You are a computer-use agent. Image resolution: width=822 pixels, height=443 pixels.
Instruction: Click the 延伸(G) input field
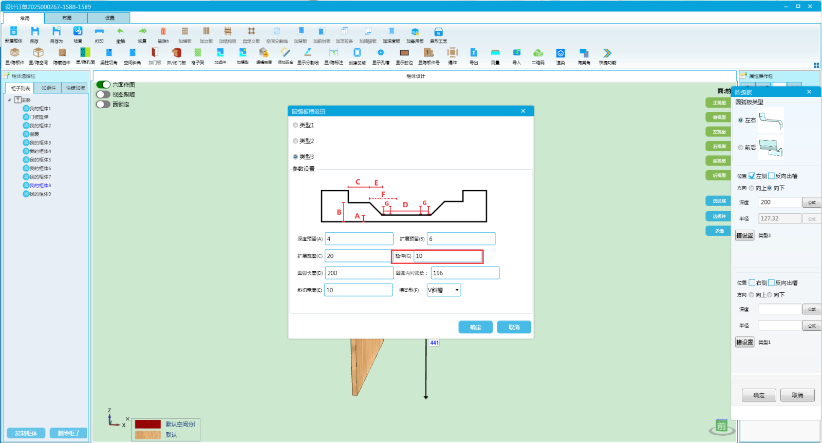447,256
